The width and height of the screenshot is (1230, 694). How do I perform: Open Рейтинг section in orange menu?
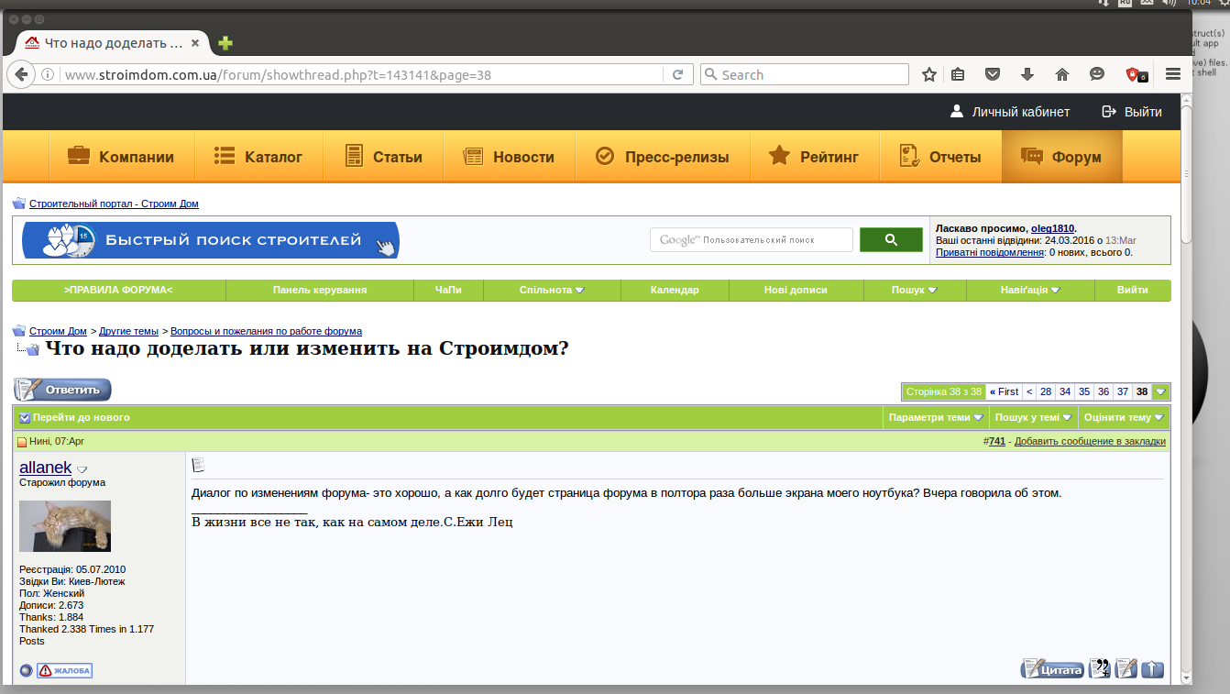815,157
